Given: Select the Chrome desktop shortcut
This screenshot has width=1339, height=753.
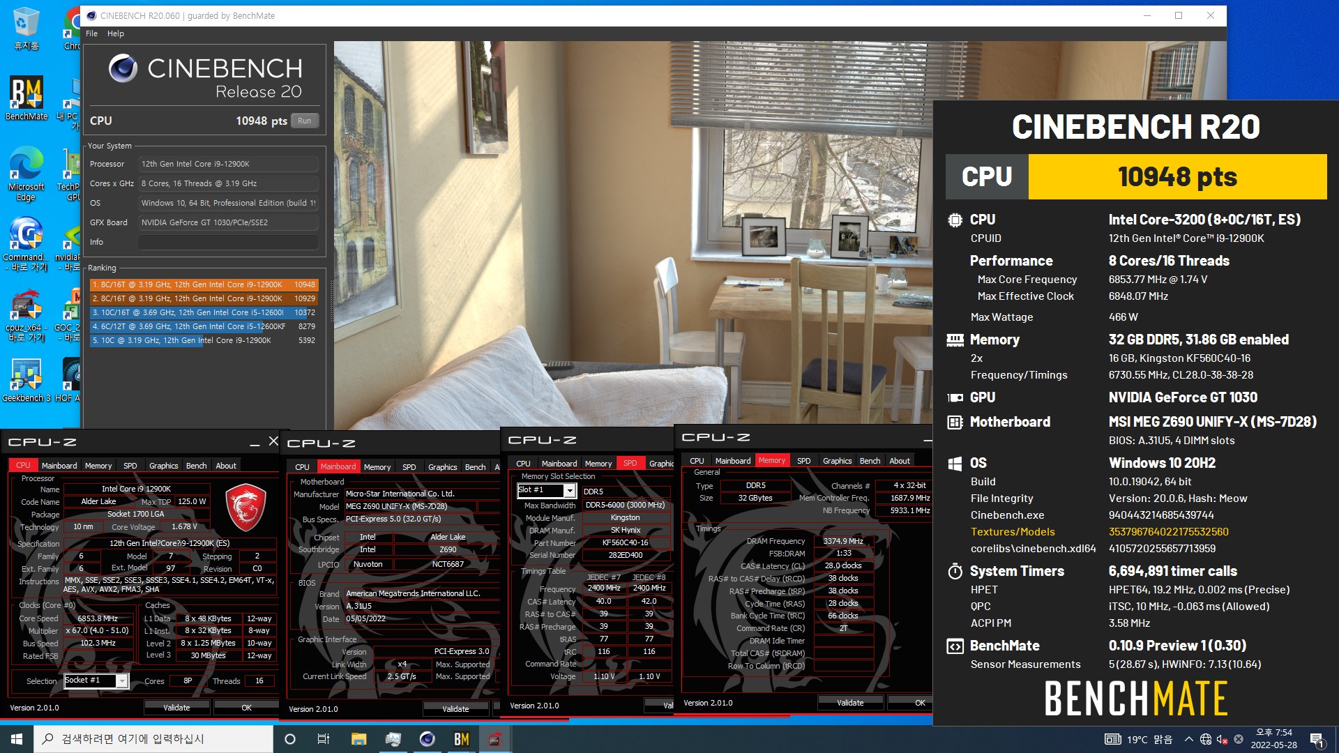Looking at the screenshot, I should 72,28.
